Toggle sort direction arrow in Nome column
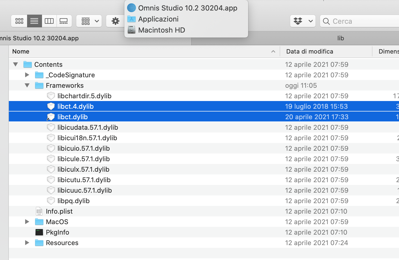The width and height of the screenshot is (399, 260). click(x=273, y=52)
